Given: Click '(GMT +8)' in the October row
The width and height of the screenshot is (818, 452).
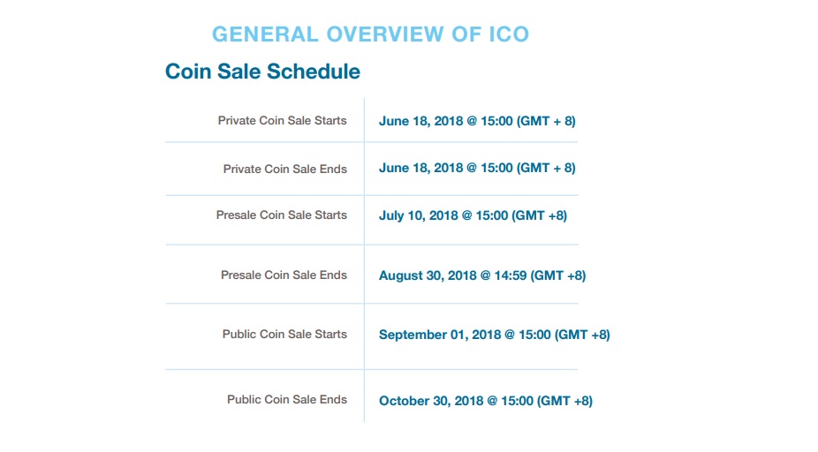Looking at the screenshot, I should (x=565, y=401).
